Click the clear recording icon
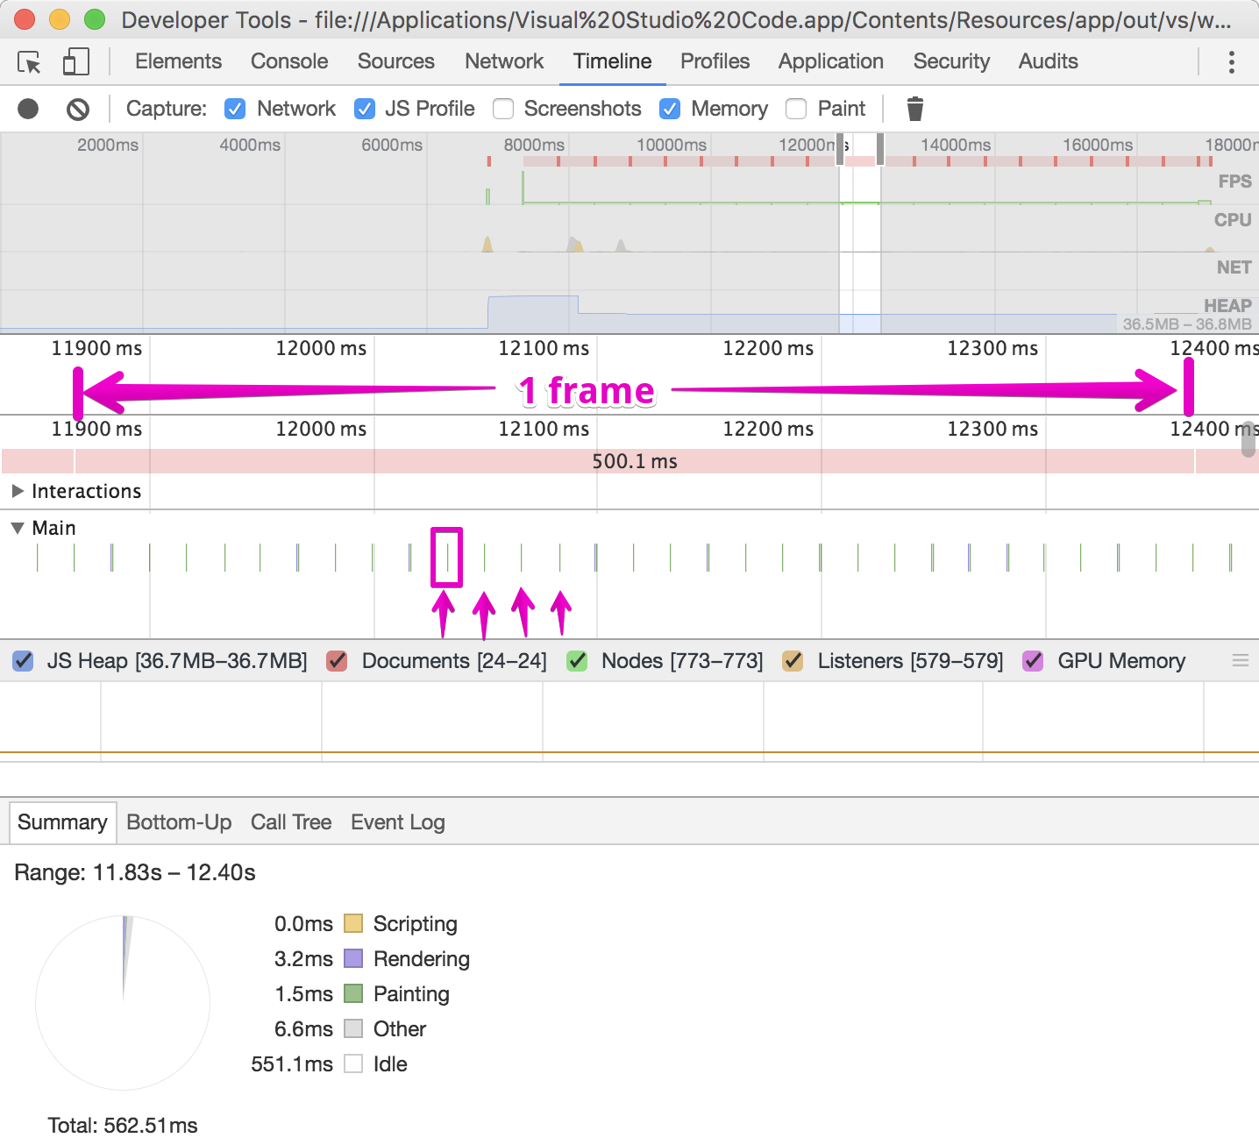The height and width of the screenshot is (1138, 1259). click(x=78, y=109)
